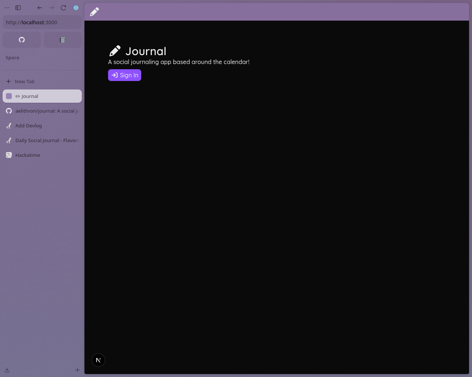Reload the current page
Screen dimensions: 472x377
[63, 8]
